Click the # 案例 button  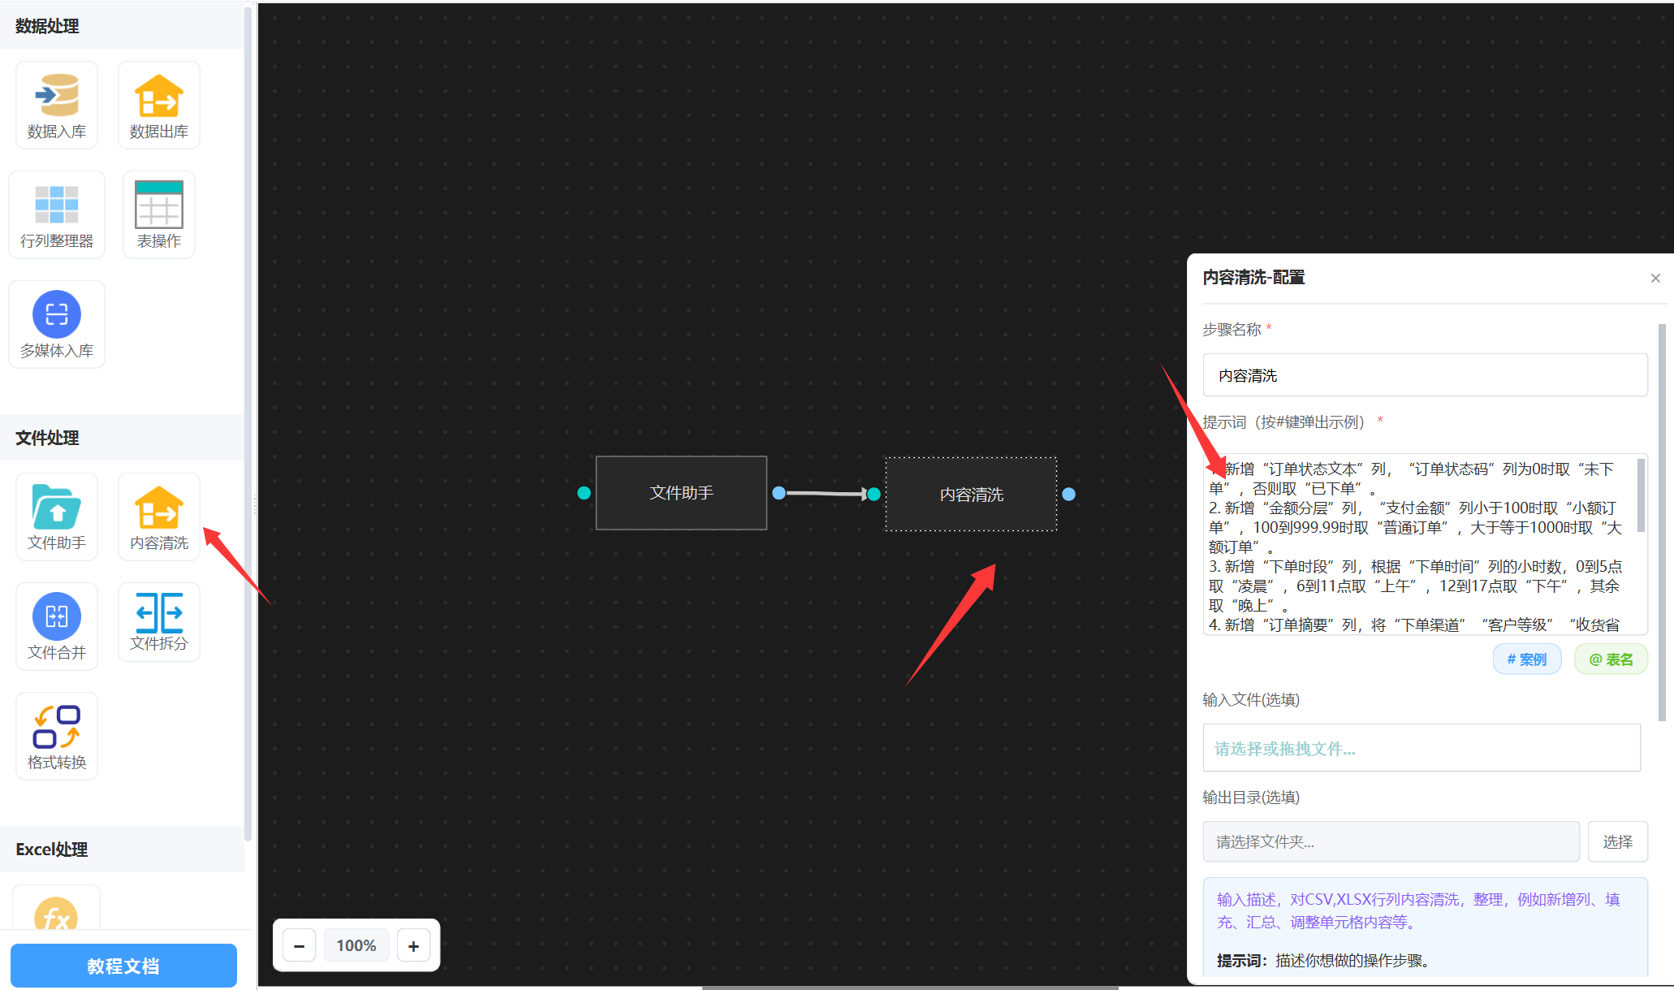click(1526, 659)
